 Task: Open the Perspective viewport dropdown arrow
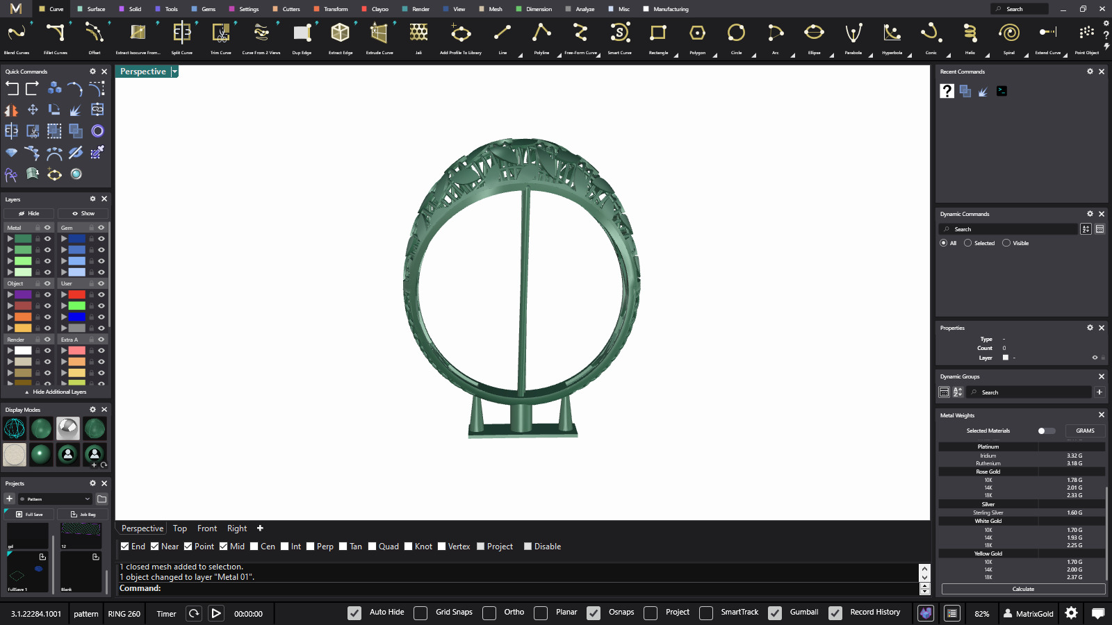pos(174,72)
